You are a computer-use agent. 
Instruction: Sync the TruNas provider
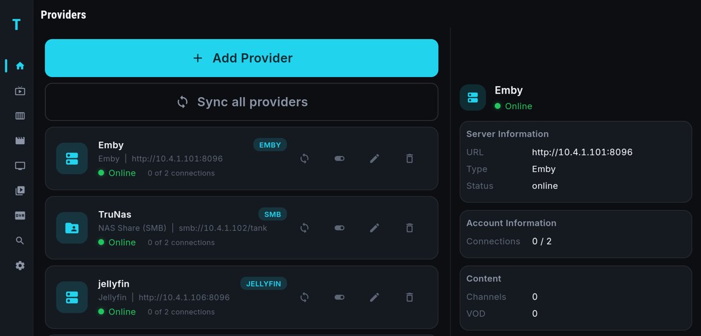click(304, 228)
